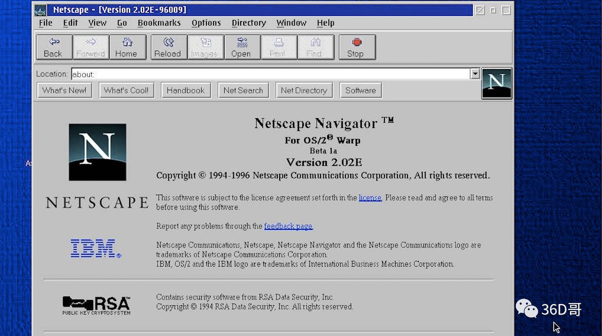Expand the Location history dropdown arrow
This screenshot has height=336, width=602.
click(475, 74)
